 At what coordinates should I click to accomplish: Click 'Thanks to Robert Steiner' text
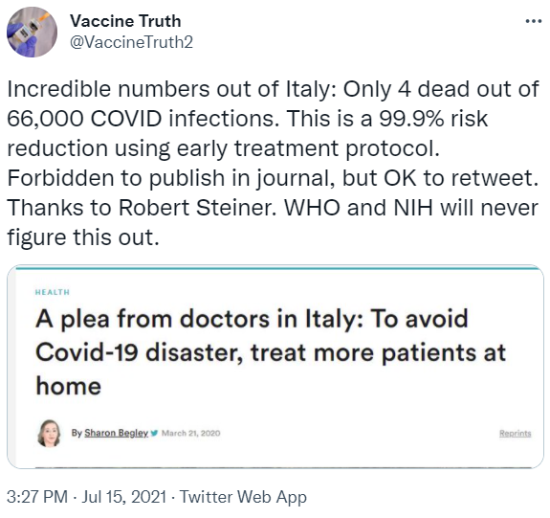143,207
